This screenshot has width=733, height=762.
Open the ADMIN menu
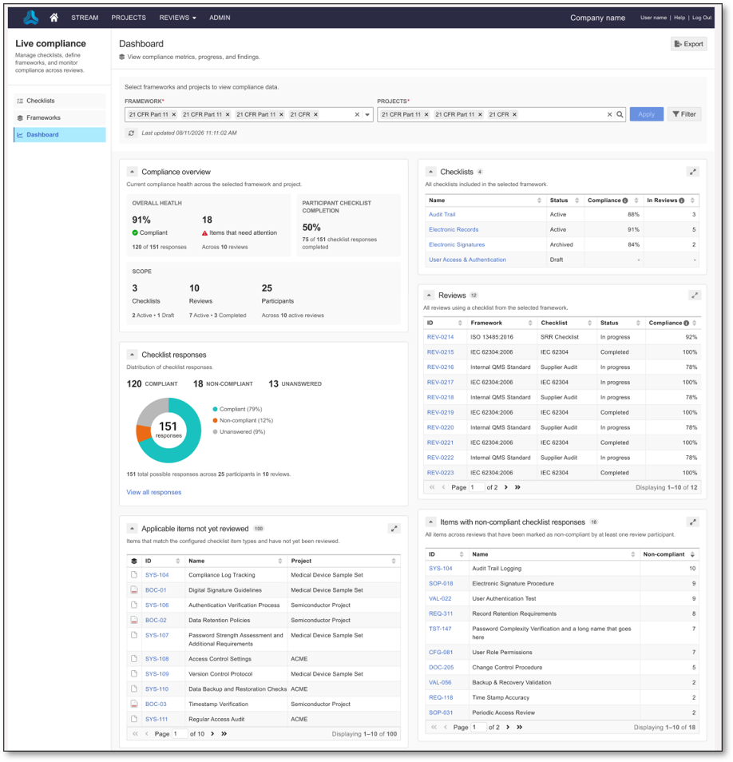point(220,18)
